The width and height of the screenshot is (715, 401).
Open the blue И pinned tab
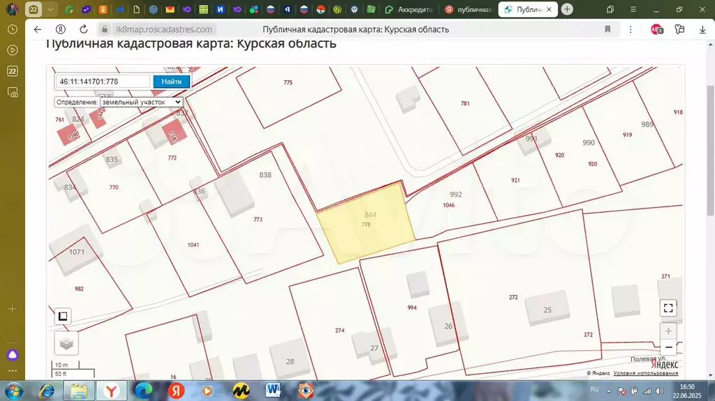[x=220, y=9]
